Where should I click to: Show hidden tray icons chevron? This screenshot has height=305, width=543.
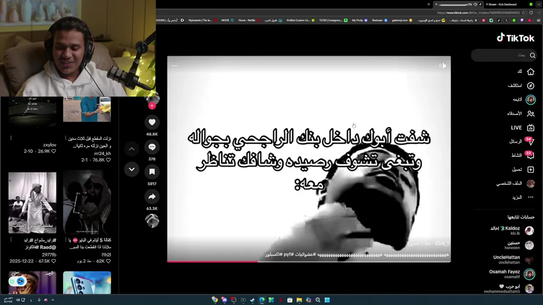[x=53, y=300]
